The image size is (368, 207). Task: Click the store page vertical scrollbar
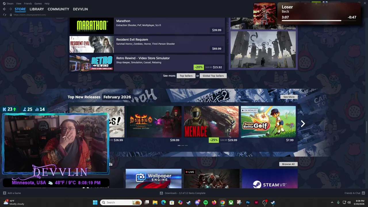[366, 126]
